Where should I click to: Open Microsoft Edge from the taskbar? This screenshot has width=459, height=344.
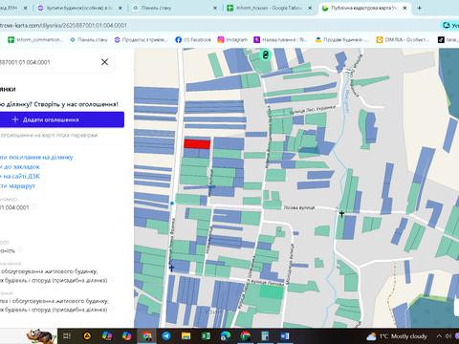226,336
